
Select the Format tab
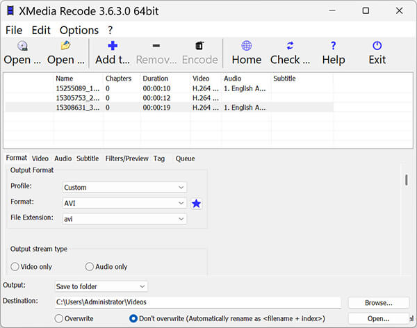[17, 158]
